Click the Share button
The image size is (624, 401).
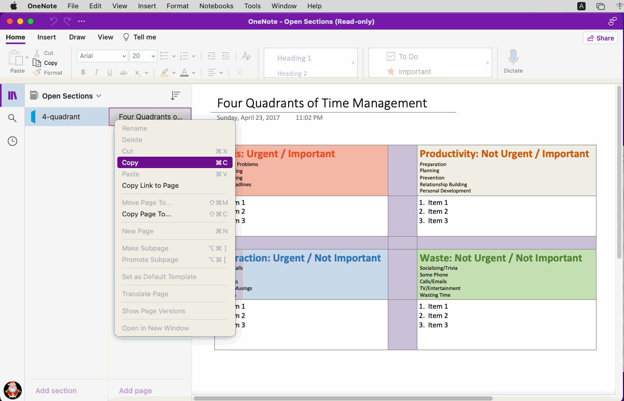click(600, 38)
